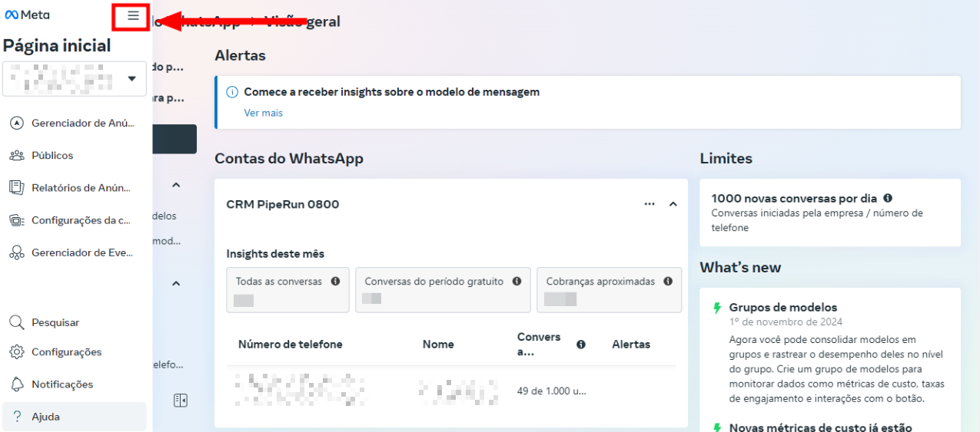The width and height of the screenshot is (980, 432).
Task: Click the hamburger menu icon beside Meta
Action: click(133, 15)
